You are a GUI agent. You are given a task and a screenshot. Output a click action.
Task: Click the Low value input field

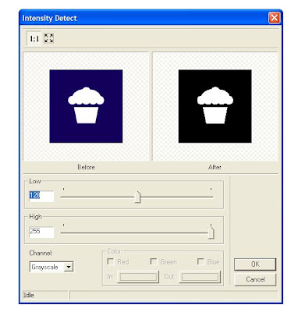(41, 196)
